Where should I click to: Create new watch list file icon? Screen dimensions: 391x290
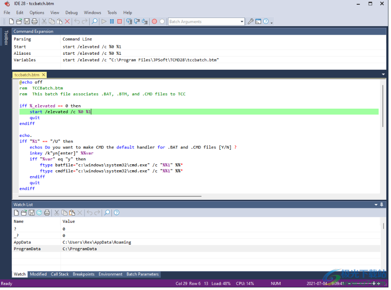pos(16,213)
